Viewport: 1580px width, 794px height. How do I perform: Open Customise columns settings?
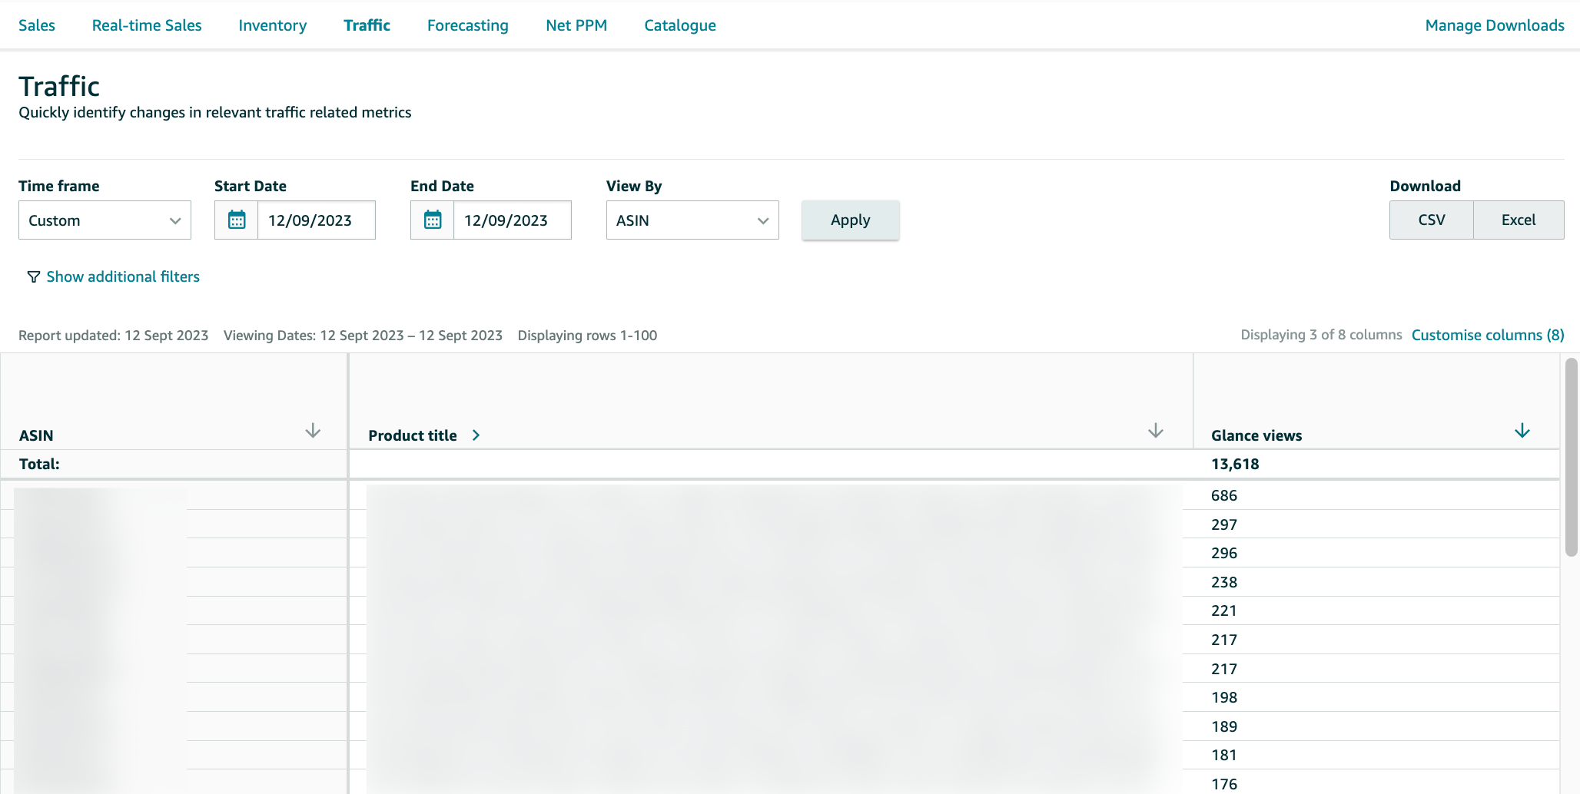(x=1487, y=335)
